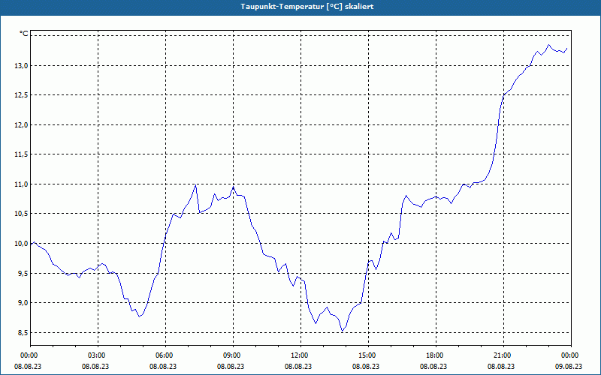Click the 11,5 y-axis label
Screen dimensions: 601x375
click(22, 154)
